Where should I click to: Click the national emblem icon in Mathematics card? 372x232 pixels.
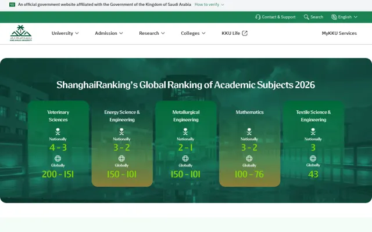[x=249, y=132]
